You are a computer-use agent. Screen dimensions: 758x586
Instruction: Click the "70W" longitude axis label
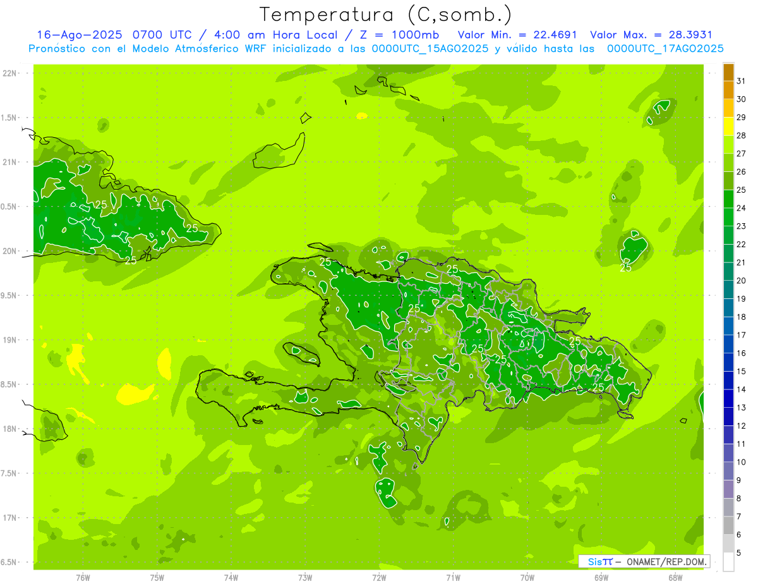pos(527,578)
